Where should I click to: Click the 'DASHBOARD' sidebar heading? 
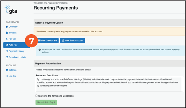tap(12, 22)
